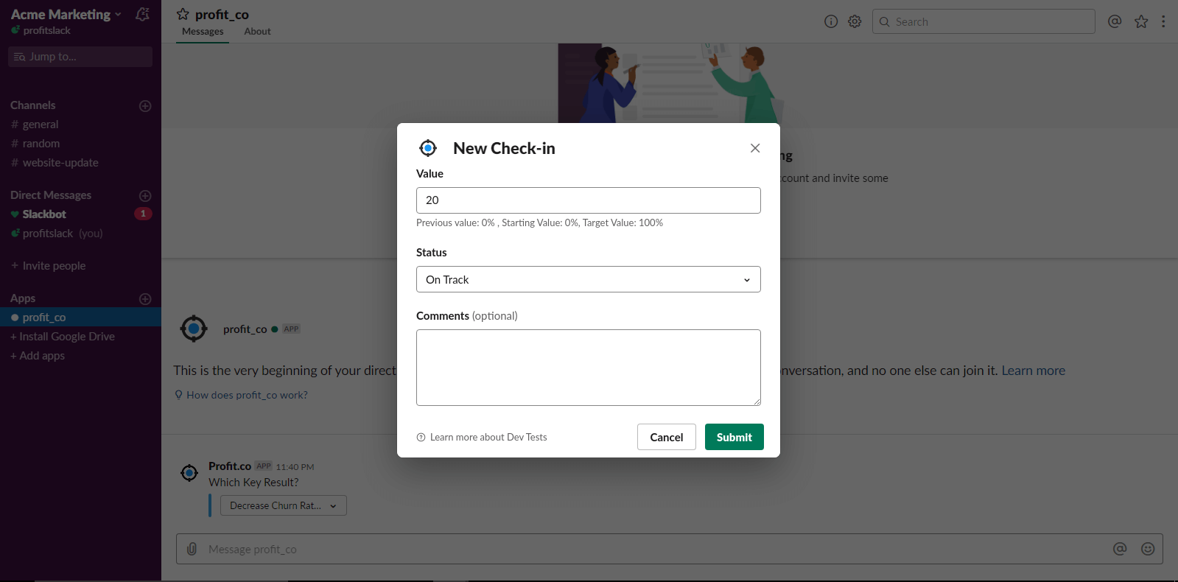Open the more options vertical dots menu
Viewport: 1178px width, 582px height.
1163,21
